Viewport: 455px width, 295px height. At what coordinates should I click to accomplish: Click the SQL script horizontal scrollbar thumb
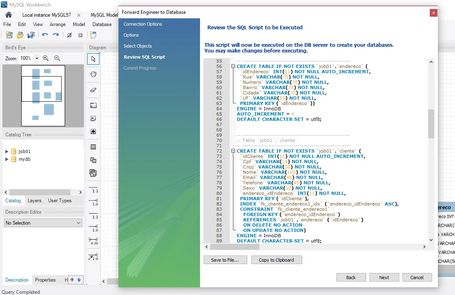[x=235, y=247]
